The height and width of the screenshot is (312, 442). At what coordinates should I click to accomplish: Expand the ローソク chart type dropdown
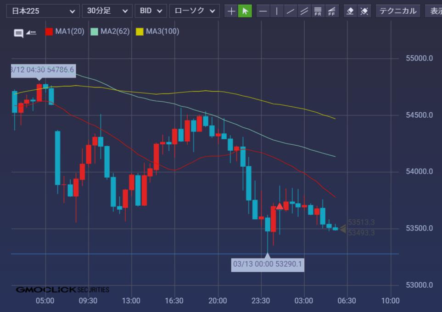tap(194, 11)
